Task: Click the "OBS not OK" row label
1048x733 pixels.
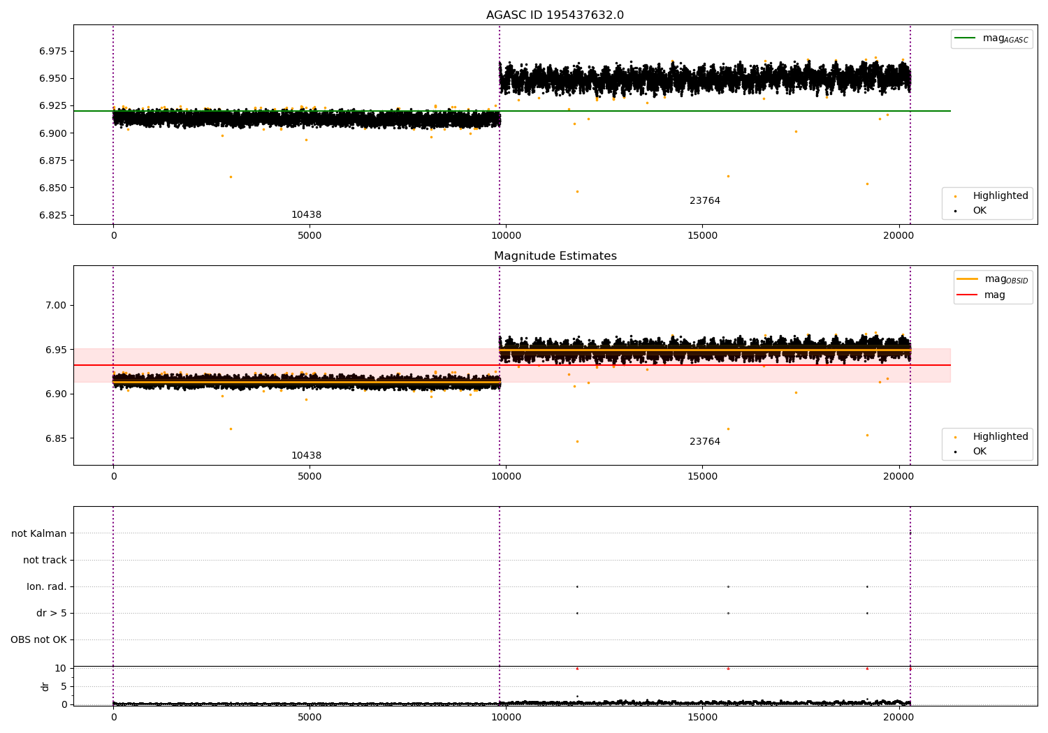Action: 38,640
